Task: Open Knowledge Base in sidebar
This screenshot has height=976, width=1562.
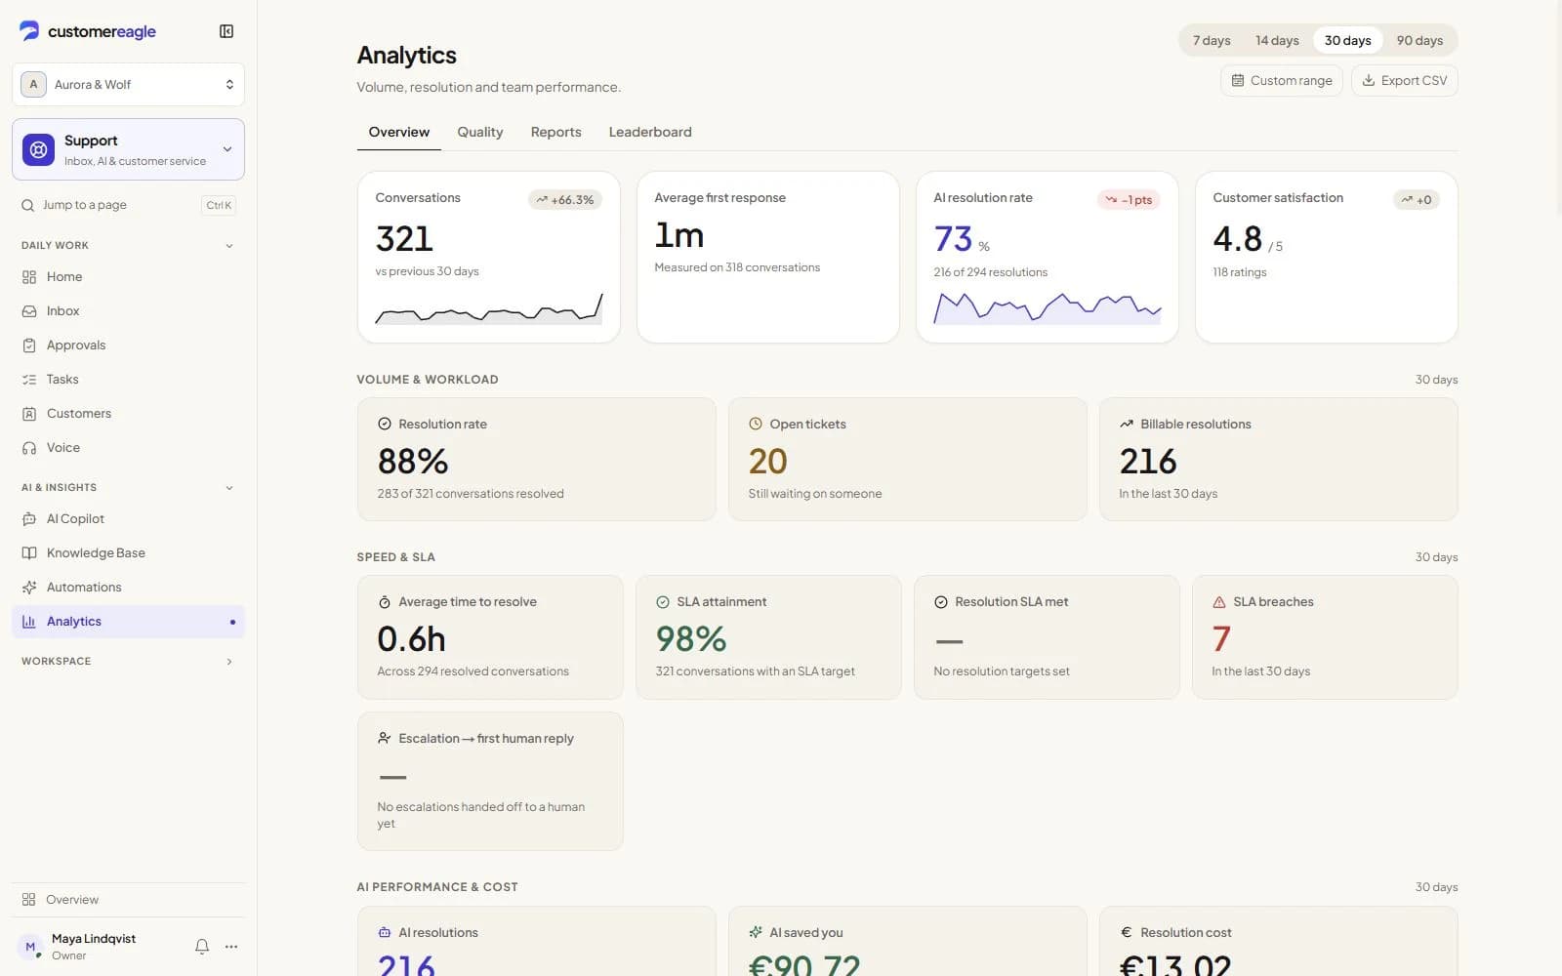Action: 128,553
